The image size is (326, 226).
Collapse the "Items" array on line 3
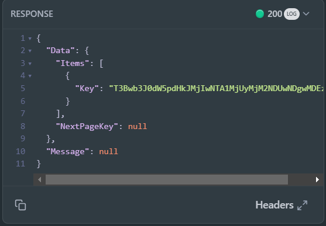[30, 64]
